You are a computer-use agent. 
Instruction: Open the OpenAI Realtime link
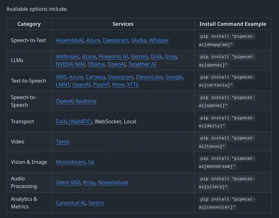76,101
